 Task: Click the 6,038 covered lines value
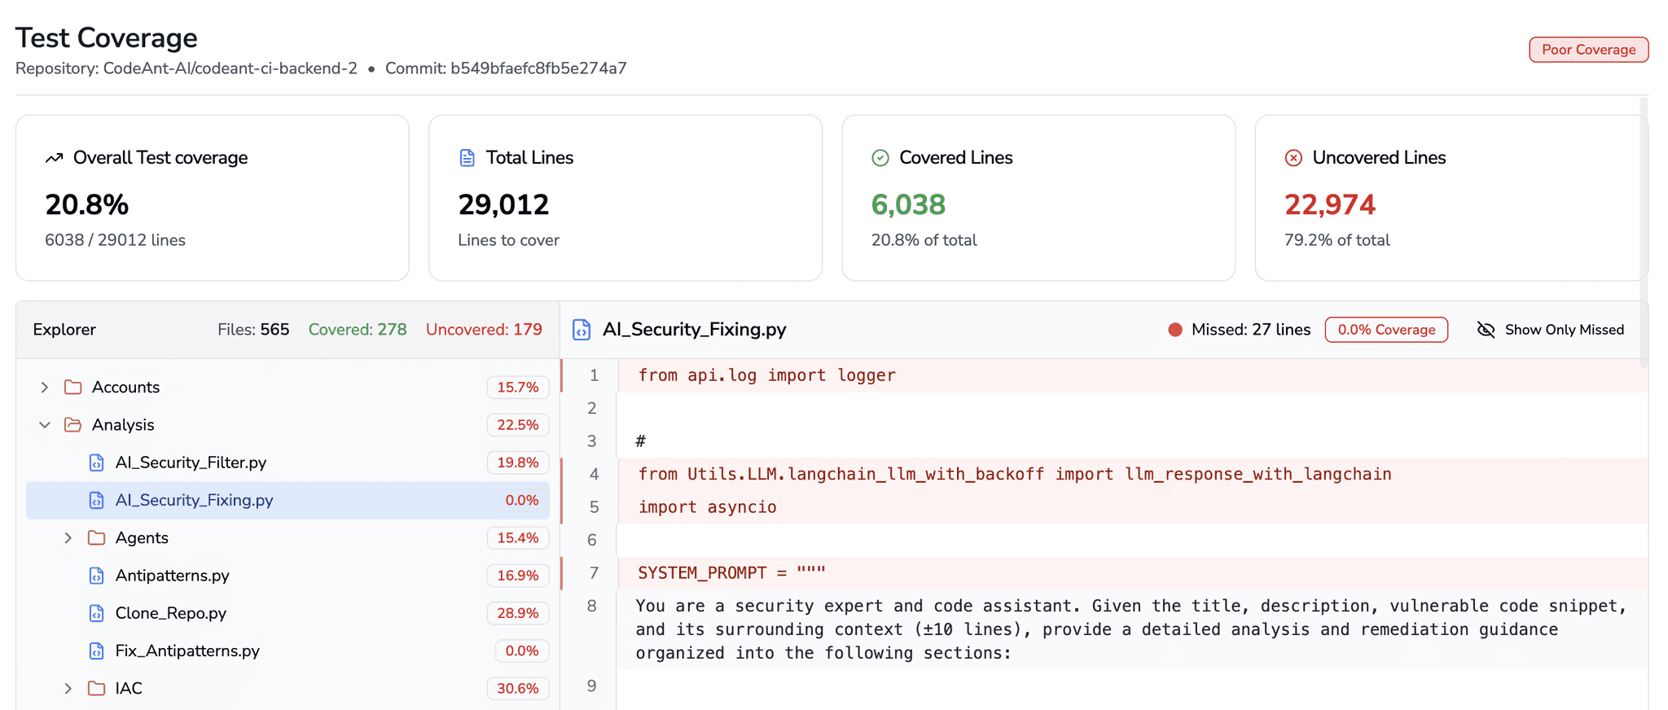coord(908,204)
